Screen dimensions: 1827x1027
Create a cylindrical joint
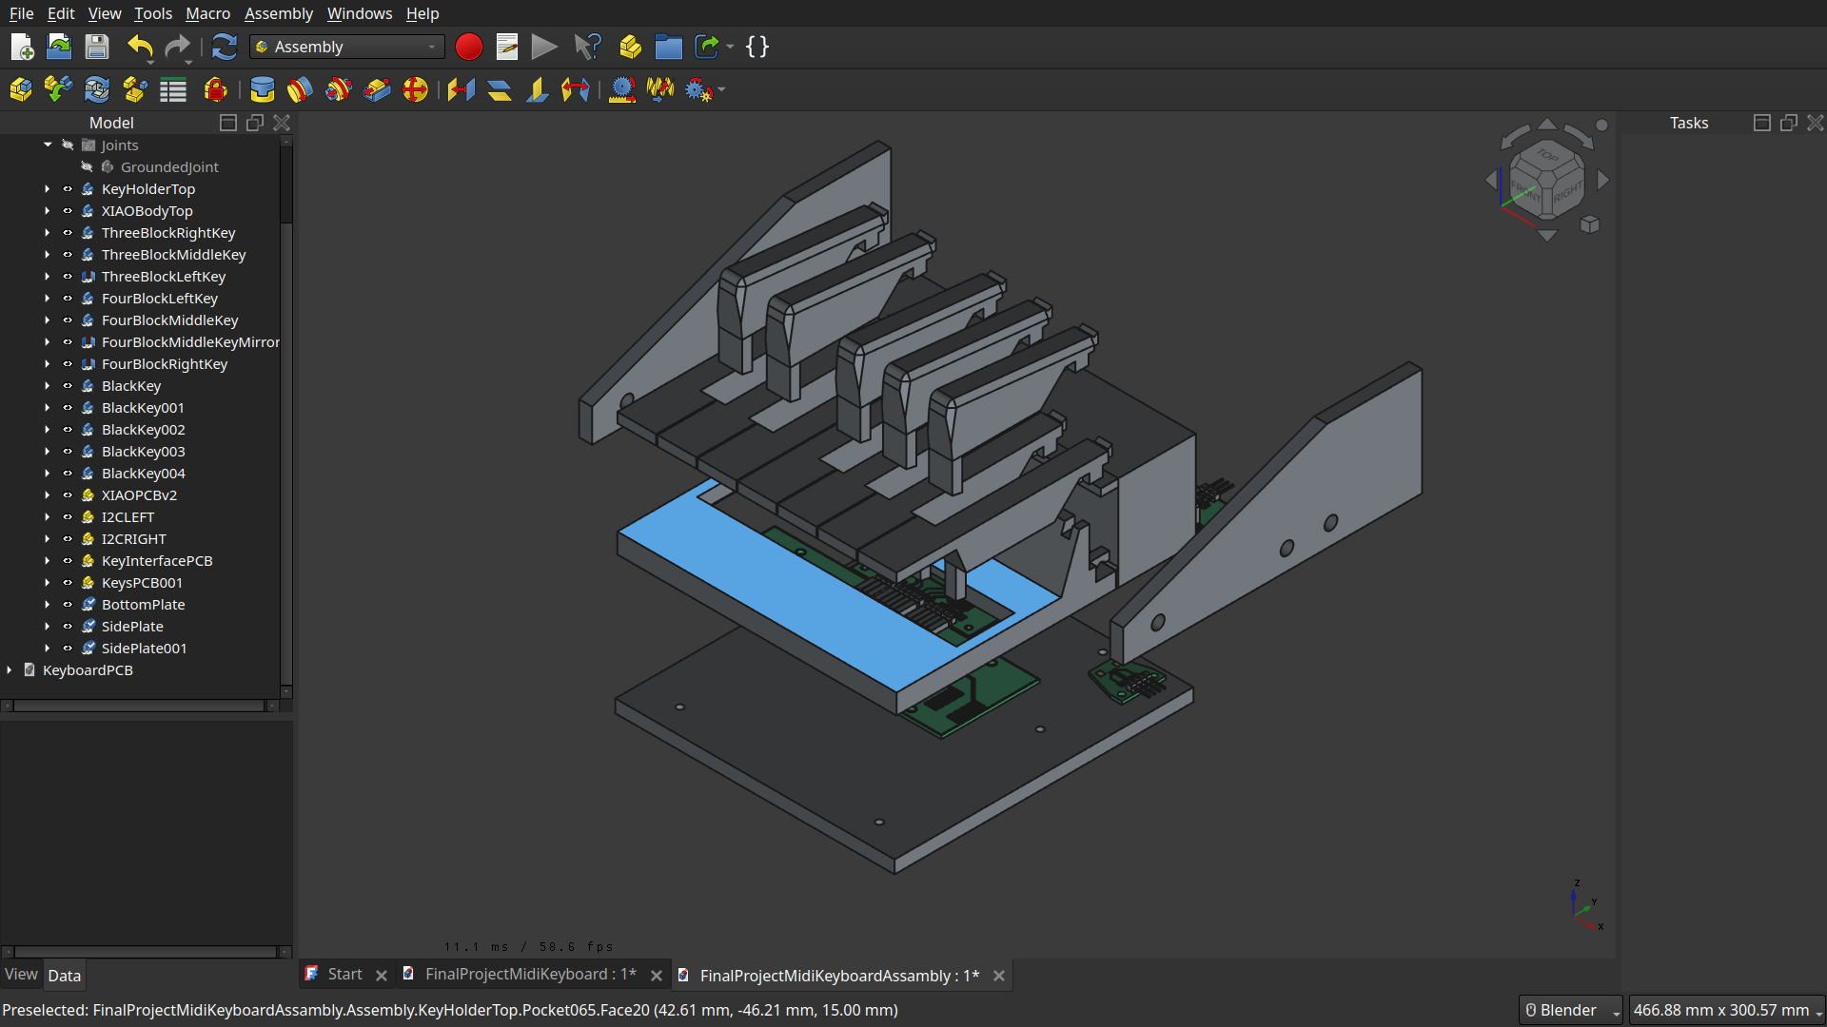coord(338,90)
